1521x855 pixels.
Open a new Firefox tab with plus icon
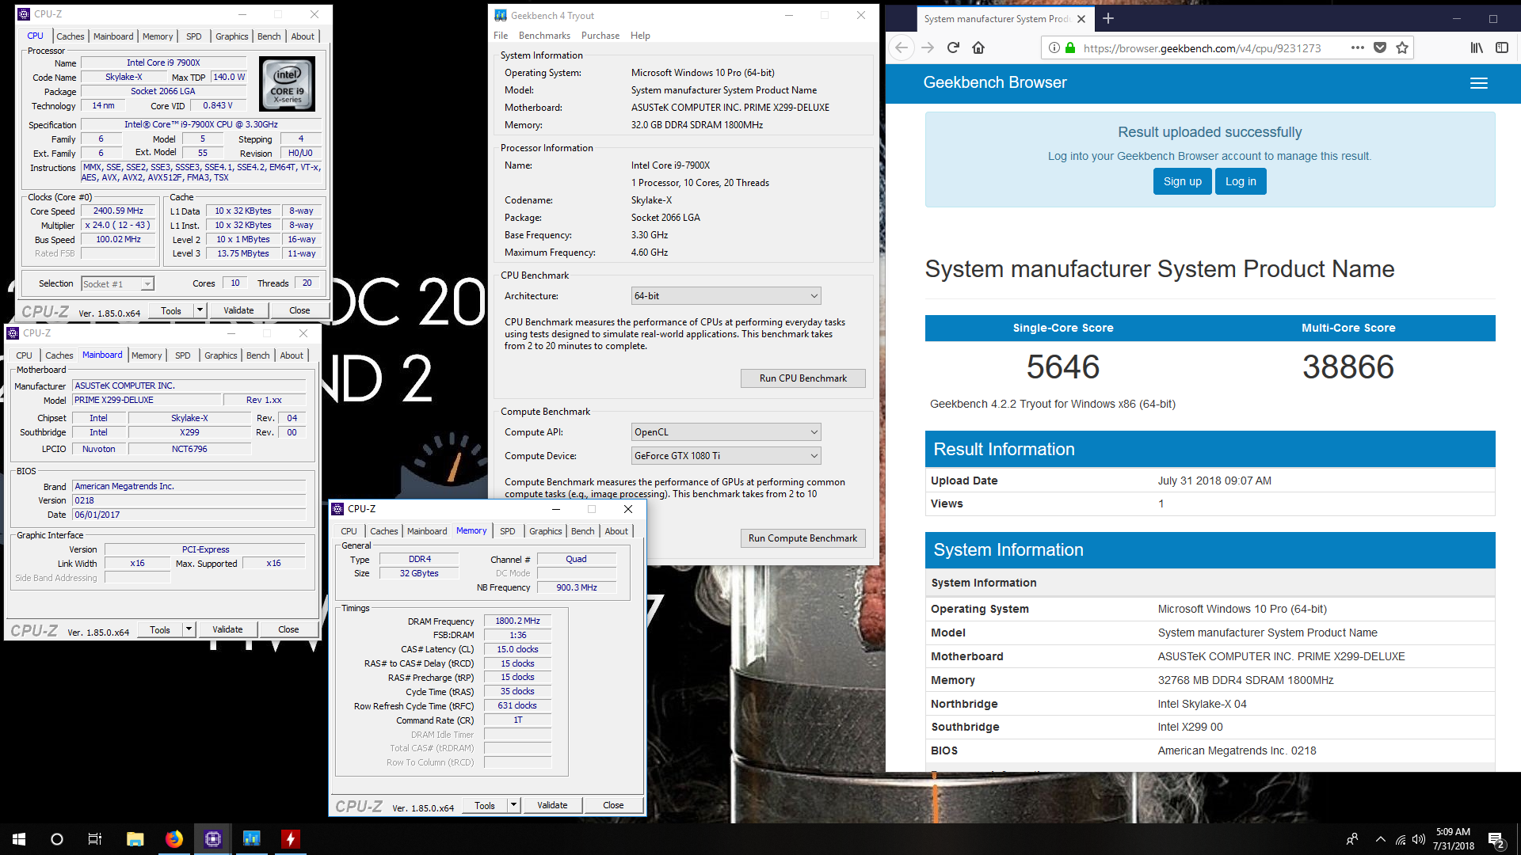click(x=1108, y=18)
